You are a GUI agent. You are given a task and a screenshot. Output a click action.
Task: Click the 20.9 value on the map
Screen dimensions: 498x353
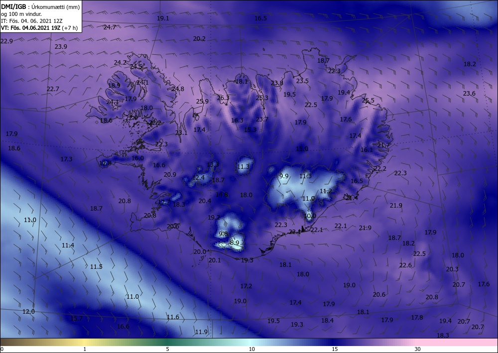pos(170,175)
